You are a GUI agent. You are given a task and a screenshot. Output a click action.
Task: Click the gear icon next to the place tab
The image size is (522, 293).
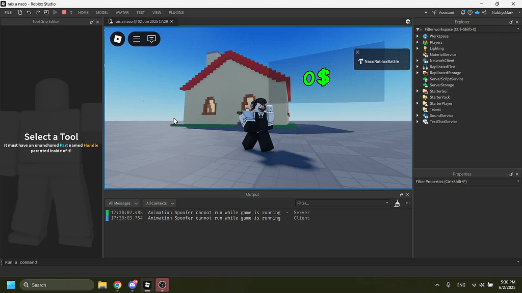(408, 22)
